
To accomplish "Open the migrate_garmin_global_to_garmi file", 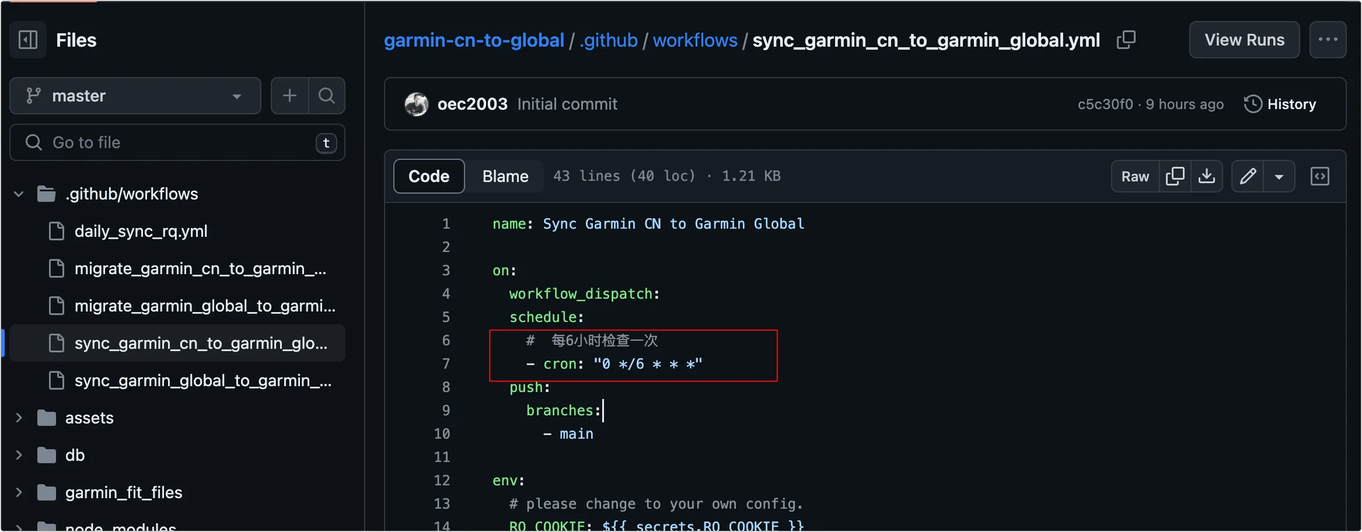I will [205, 306].
